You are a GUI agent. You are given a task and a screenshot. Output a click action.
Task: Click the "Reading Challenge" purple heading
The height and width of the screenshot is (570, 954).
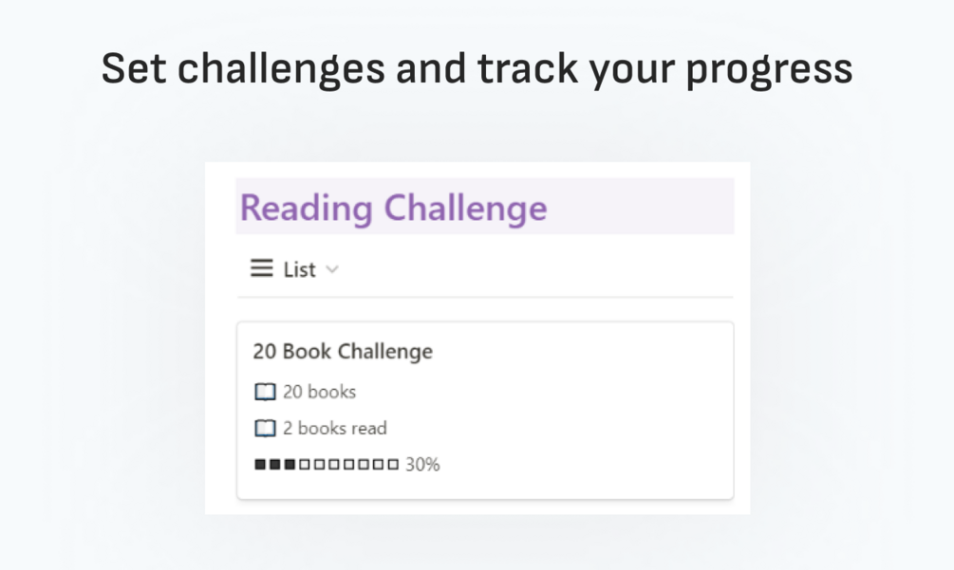point(393,207)
